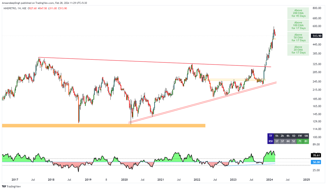This screenshot has height=190, width=327.
Task: Click the 2h timeframe cell in RSI table
Action: pyautogui.click(x=283, y=136)
